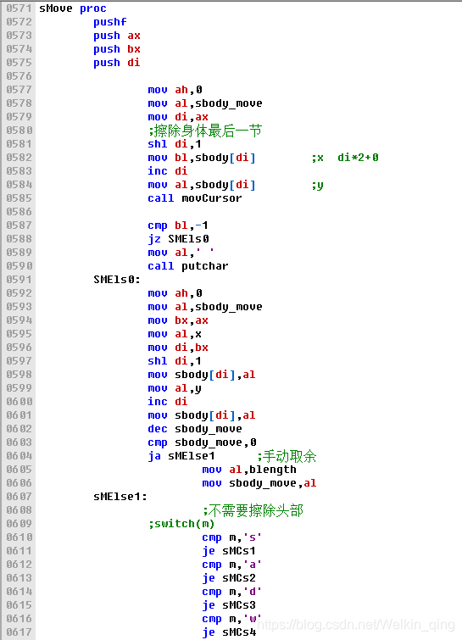
Task: Click 'push ax' instruction
Action: [x=117, y=36]
